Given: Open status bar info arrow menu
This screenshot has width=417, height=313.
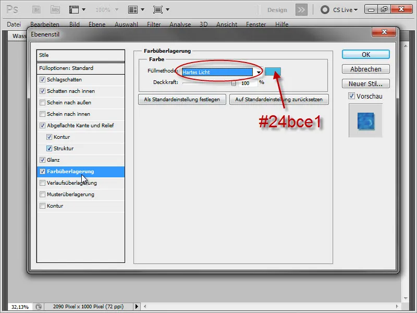Looking at the screenshot, I should pyautogui.click(x=137, y=306).
